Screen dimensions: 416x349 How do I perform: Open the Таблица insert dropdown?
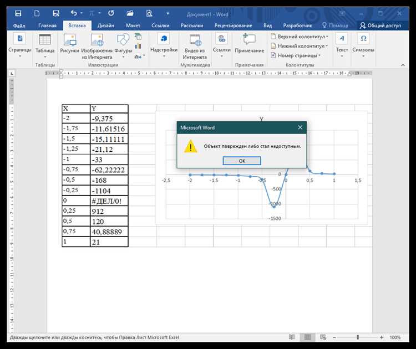[x=45, y=46]
